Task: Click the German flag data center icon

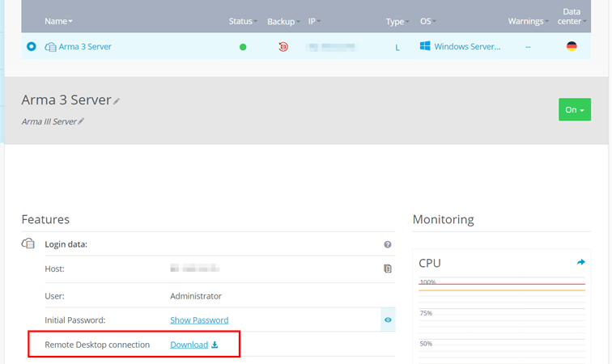Action: coord(572,46)
